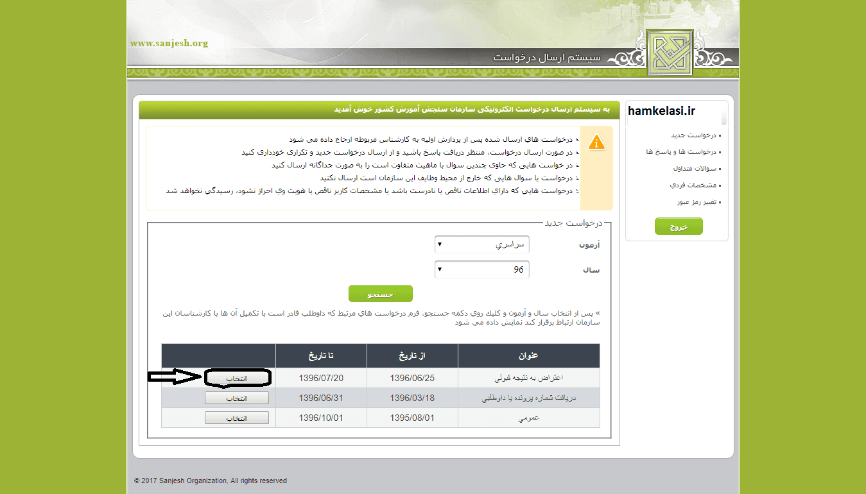866x494 pixels.
Task: Click the orange warning triangle icon
Action: pyautogui.click(x=597, y=142)
